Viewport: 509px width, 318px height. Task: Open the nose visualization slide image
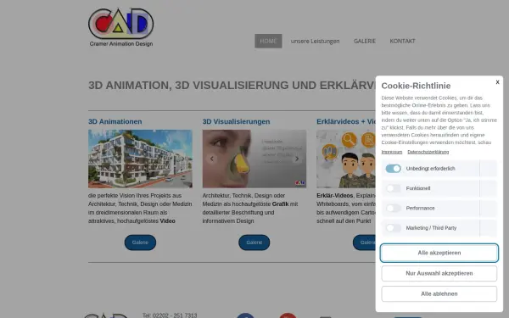(x=255, y=159)
